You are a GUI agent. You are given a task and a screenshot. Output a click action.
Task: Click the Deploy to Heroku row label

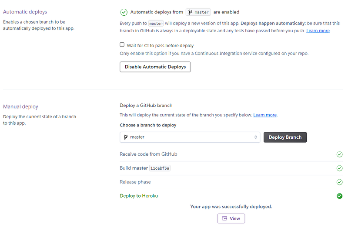pos(139,196)
